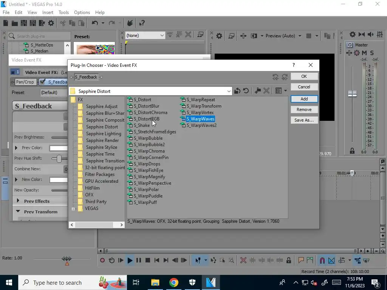The height and width of the screenshot is (290, 387).
Task: Toggle lock envelopes to events icon
Action: 358,260
